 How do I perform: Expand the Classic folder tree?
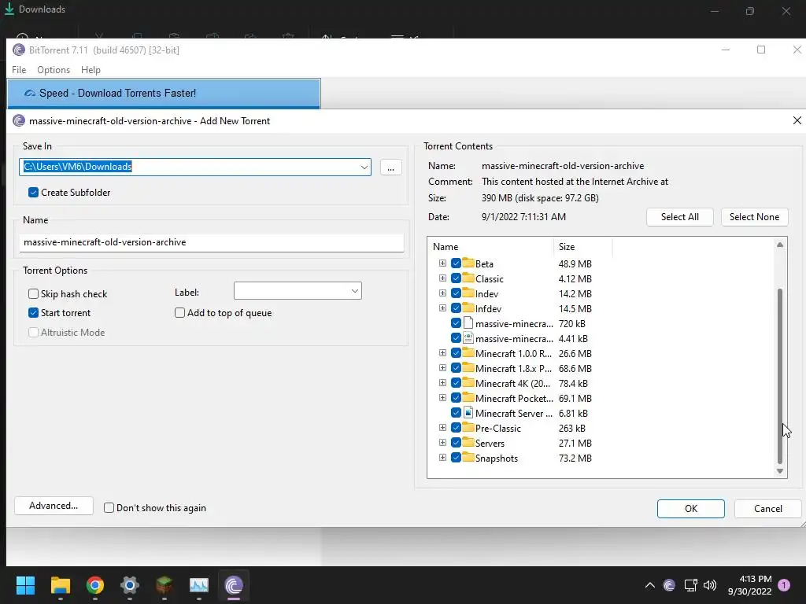tap(442, 278)
